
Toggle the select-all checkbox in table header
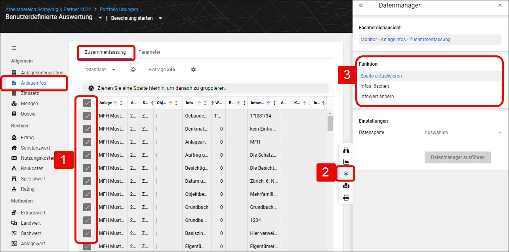[87, 103]
